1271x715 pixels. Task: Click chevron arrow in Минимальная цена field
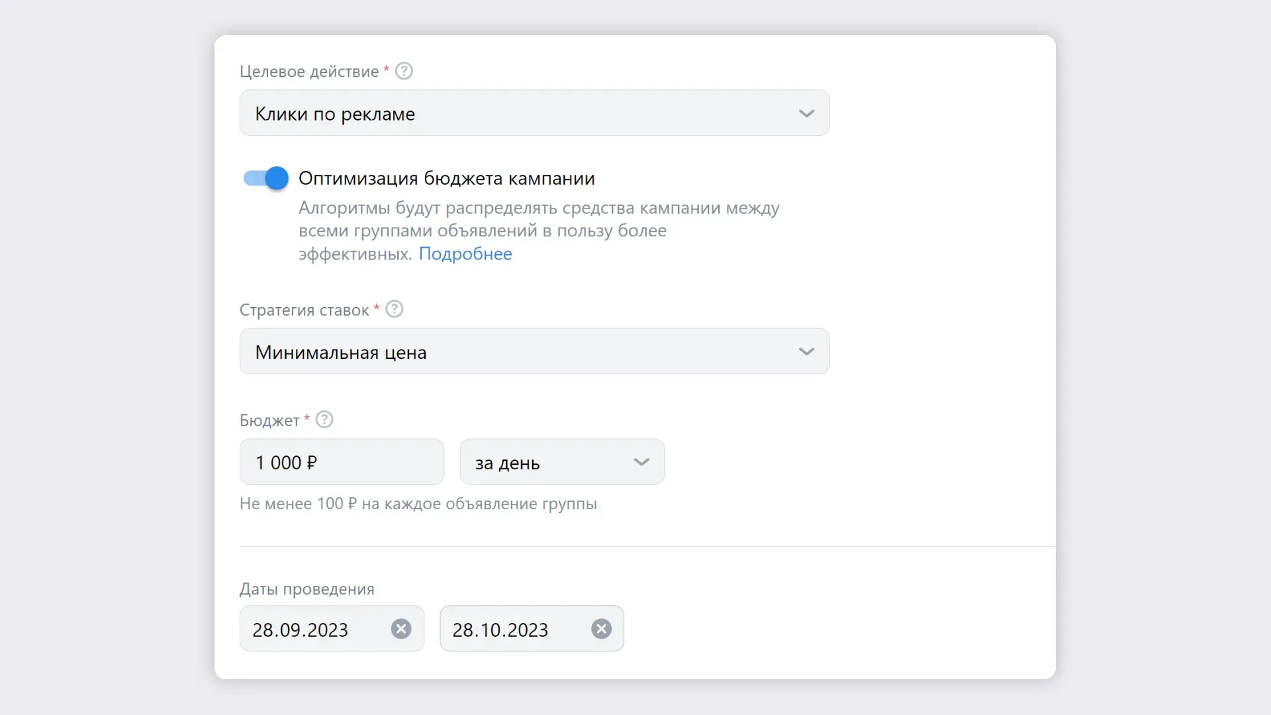coord(806,352)
